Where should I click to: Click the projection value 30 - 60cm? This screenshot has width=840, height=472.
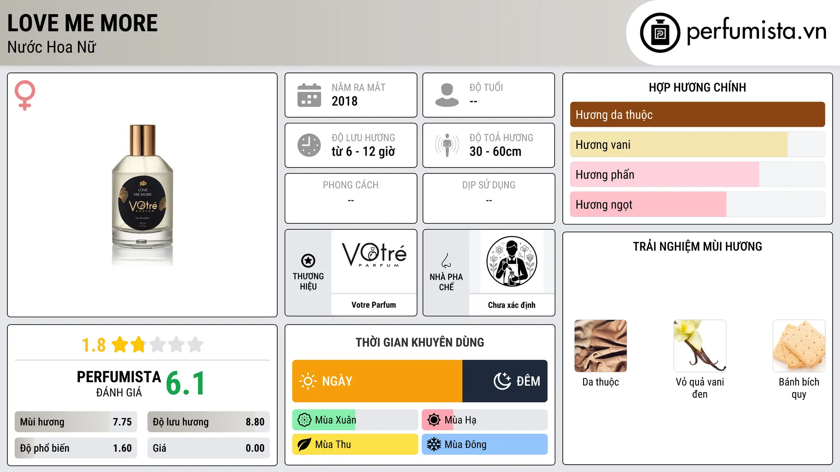coord(495,152)
